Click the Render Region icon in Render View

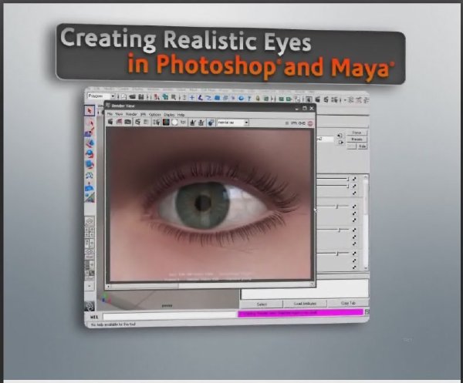120,122
